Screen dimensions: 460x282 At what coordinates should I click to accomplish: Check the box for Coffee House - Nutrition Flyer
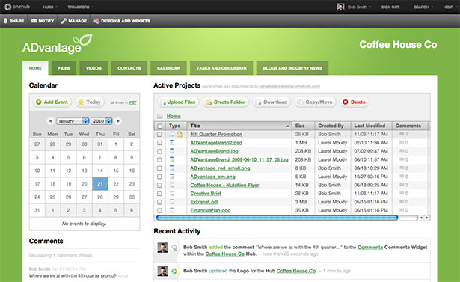pos(159,186)
